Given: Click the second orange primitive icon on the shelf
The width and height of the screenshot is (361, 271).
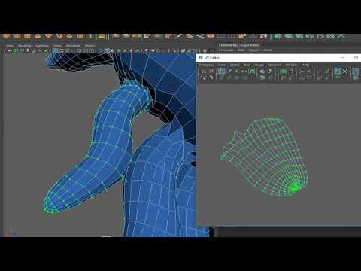Looking at the screenshot, I should point(17,37).
